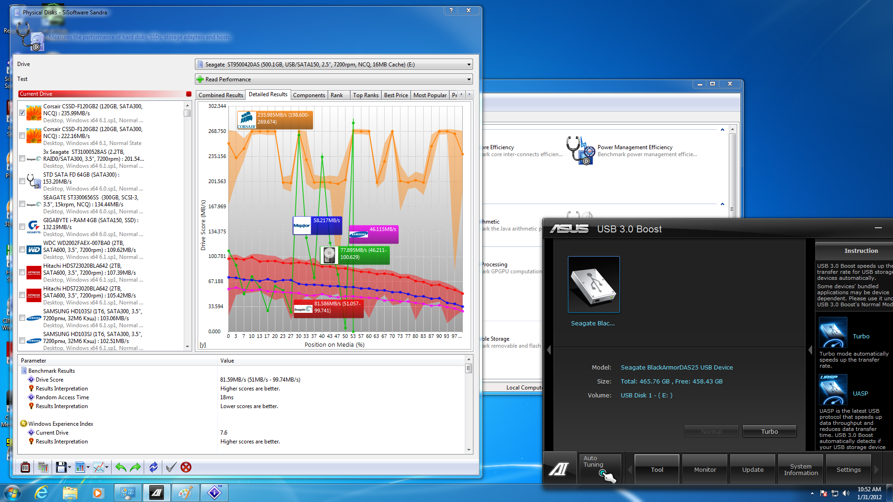
Task: Uncheck the Corsair CSSD-F120GB2 235.99MB/s checkbox
Action: coord(22,113)
